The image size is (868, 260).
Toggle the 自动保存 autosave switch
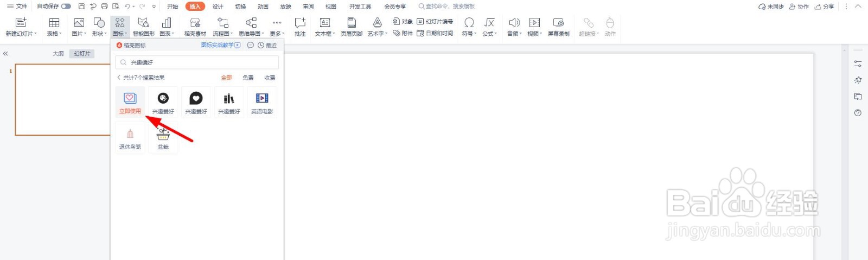tap(66, 7)
